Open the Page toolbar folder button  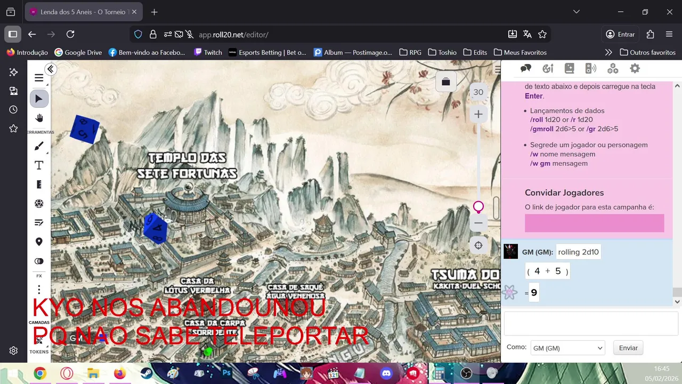point(446,82)
